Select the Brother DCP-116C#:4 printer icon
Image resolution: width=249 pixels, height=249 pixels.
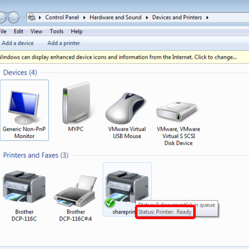point(76,191)
